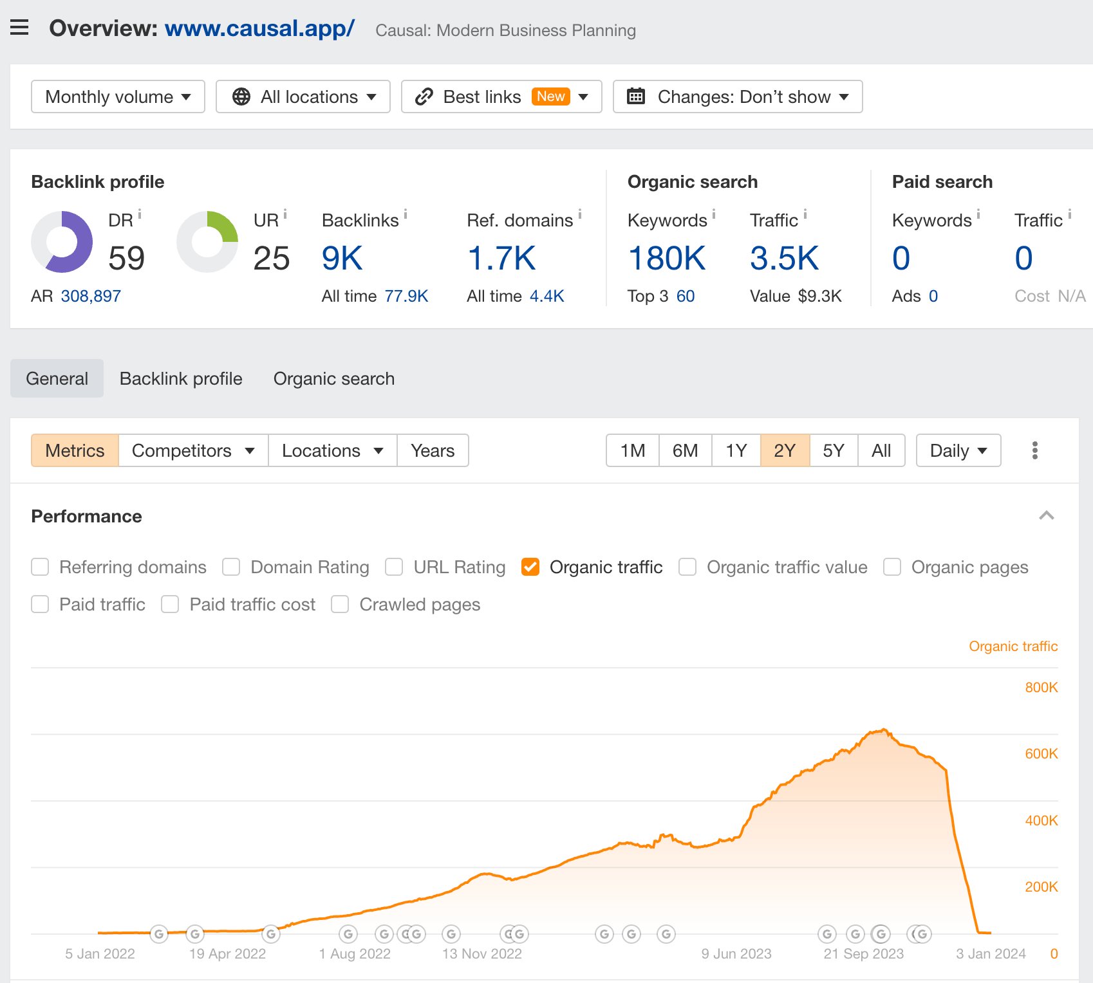Screen dimensions: 1093x983
Task: Open All locations dropdown
Action: coord(303,96)
